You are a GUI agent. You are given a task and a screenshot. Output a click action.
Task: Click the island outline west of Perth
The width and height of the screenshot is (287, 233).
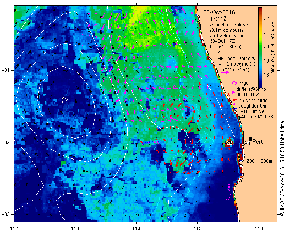pos(229,142)
